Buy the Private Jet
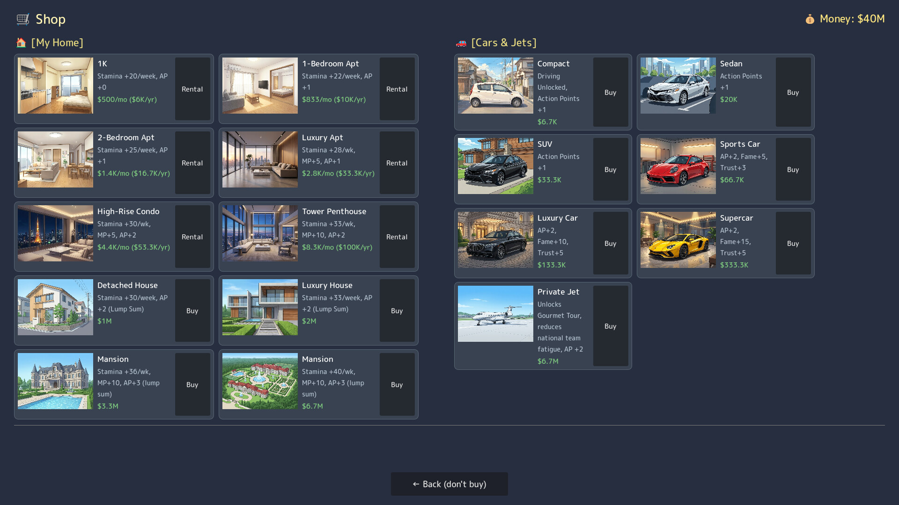 tap(611, 326)
